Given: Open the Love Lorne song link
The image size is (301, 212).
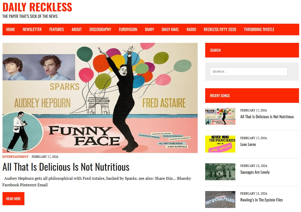Looking at the screenshot, I should pyautogui.click(x=248, y=144).
